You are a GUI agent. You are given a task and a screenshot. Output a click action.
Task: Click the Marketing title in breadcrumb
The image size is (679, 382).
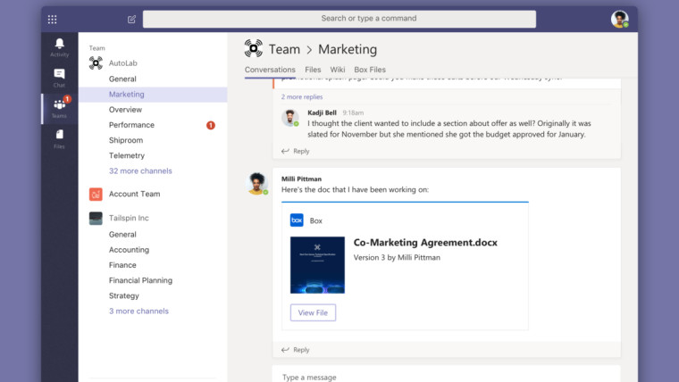tap(348, 49)
